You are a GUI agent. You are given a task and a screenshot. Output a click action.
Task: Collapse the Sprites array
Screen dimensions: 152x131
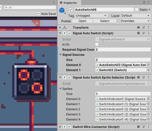pyautogui.click(x=60, y=89)
